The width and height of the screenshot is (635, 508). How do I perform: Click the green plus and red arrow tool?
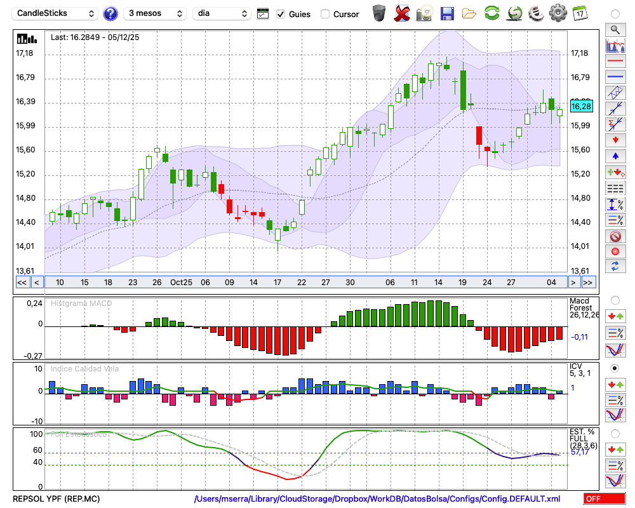point(615,172)
